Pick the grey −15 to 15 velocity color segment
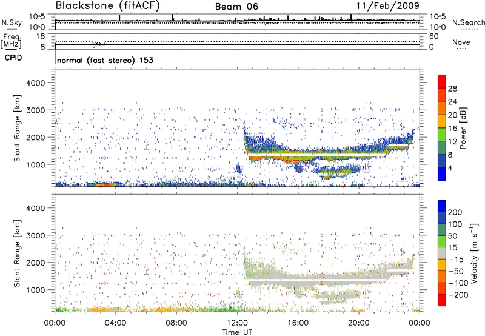 click(x=442, y=254)
